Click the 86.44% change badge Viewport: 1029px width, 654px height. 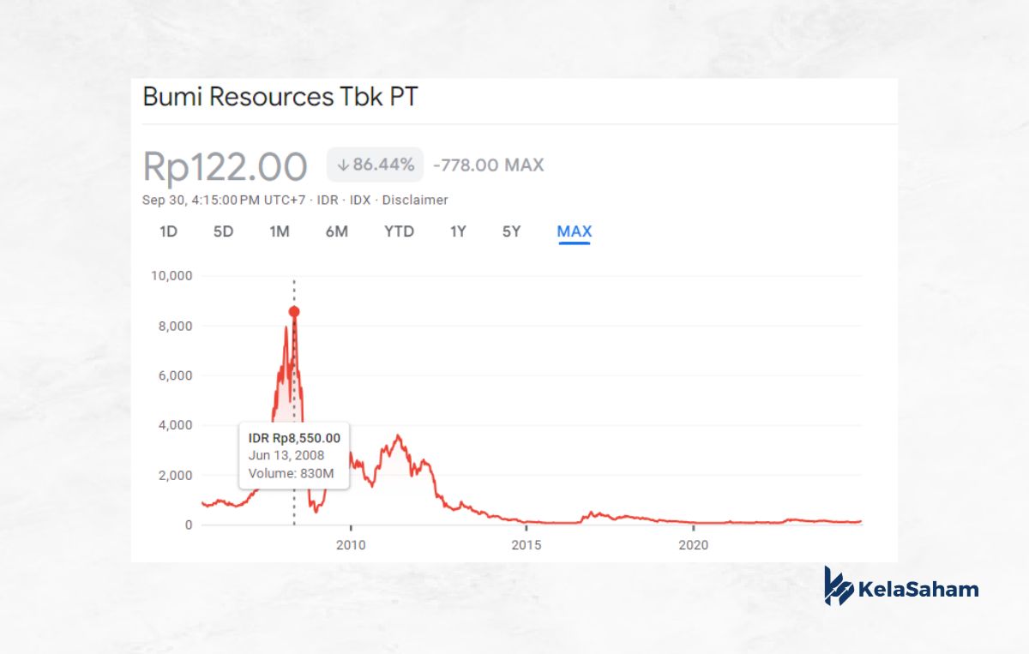tap(375, 165)
